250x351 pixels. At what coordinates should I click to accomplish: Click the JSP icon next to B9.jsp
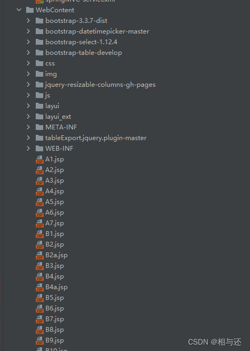[x=39, y=340]
